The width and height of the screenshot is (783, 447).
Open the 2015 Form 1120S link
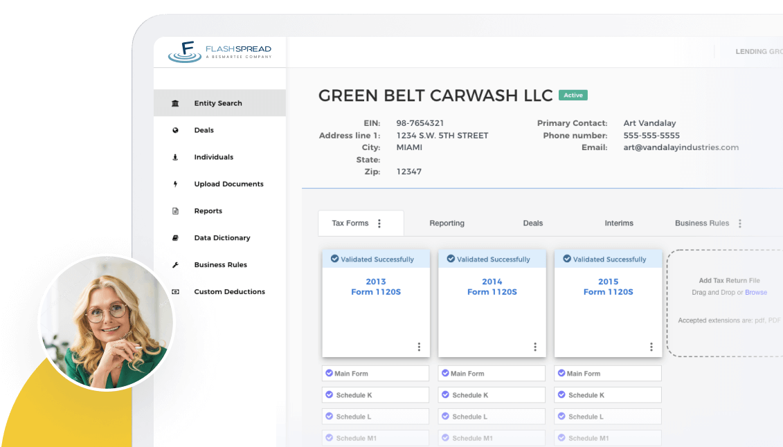click(609, 287)
